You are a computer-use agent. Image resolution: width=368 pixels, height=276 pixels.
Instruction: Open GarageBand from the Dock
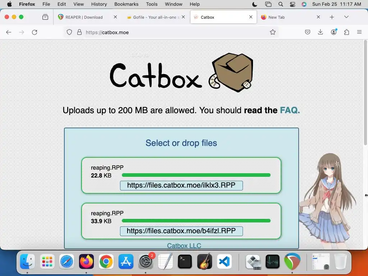(x=204, y=261)
